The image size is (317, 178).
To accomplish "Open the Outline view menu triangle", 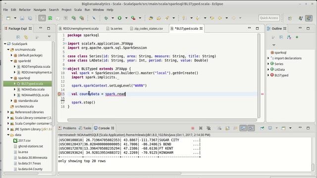I will tap(274, 45).
